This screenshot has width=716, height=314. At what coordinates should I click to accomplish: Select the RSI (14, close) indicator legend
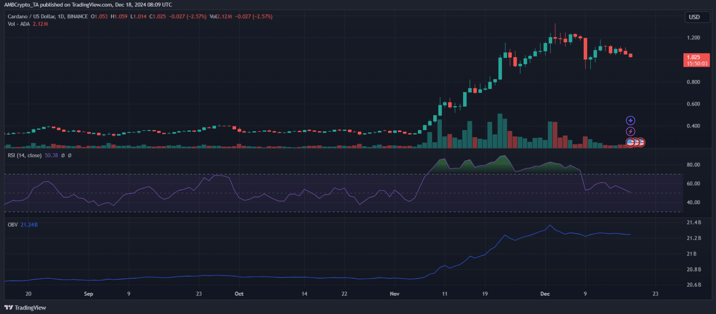[x=24, y=155]
